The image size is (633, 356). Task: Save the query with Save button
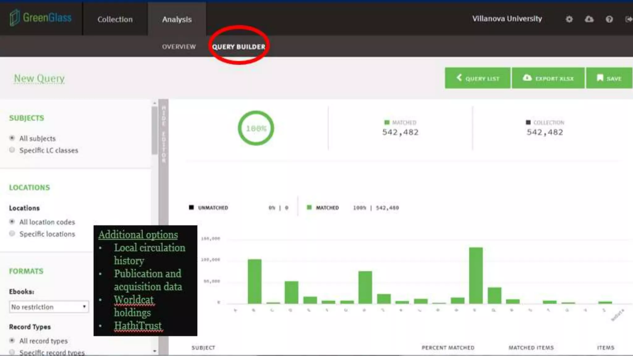pos(609,78)
